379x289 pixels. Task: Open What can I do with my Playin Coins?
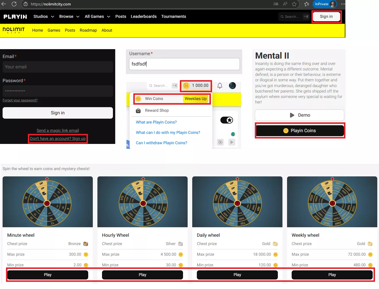(168, 133)
